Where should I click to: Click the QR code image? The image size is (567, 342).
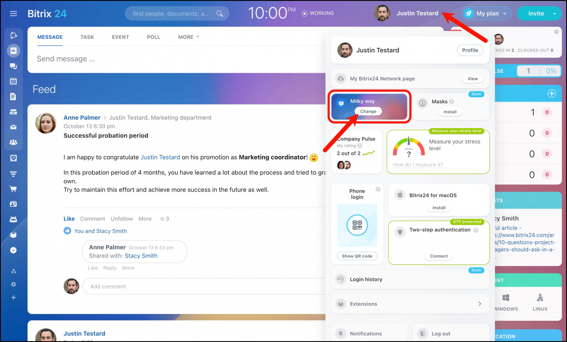pyautogui.click(x=357, y=225)
